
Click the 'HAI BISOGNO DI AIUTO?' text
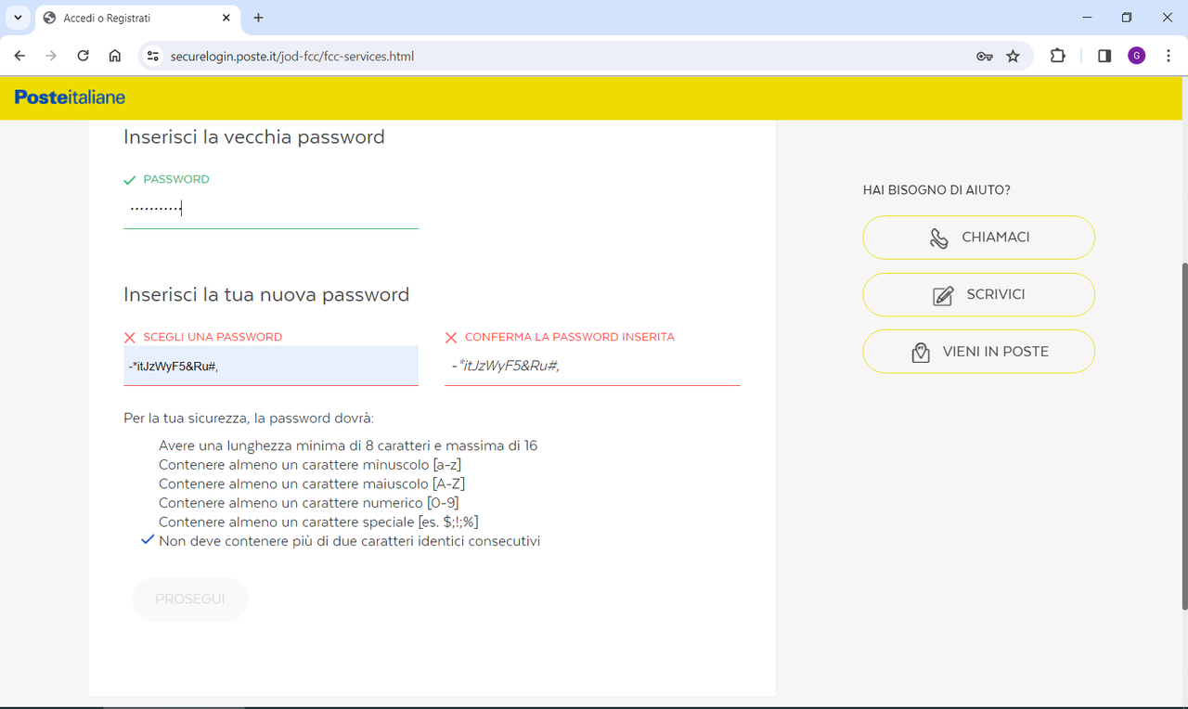(936, 190)
